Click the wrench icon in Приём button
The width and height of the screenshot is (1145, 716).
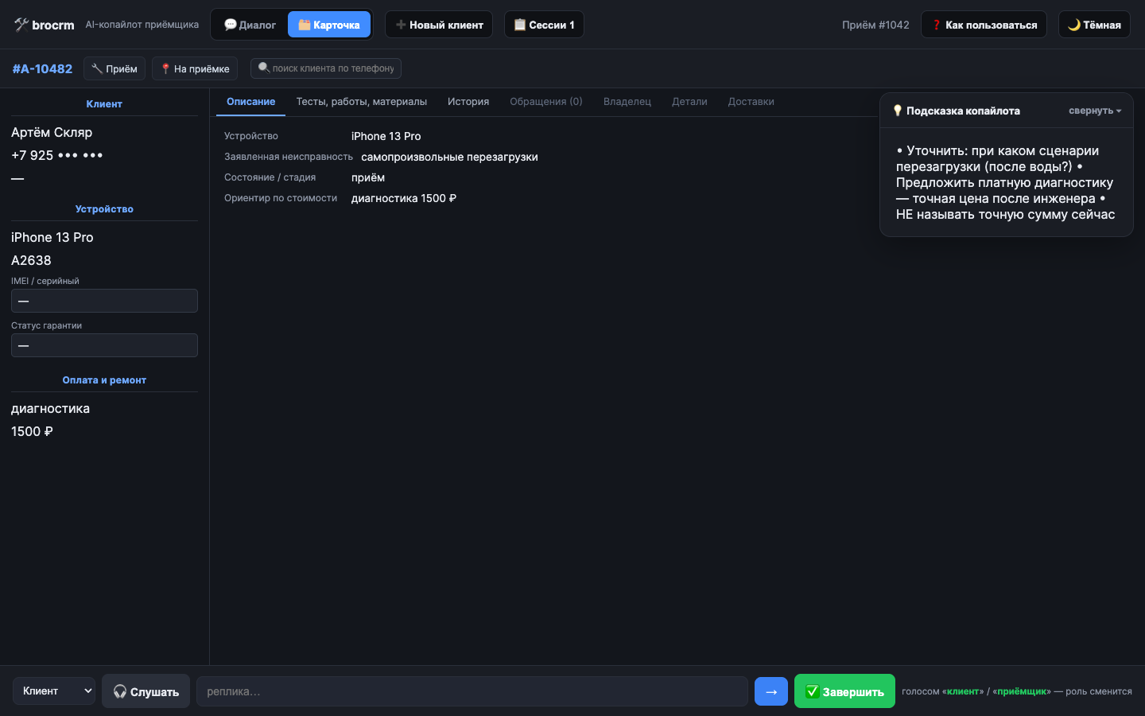(97, 68)
